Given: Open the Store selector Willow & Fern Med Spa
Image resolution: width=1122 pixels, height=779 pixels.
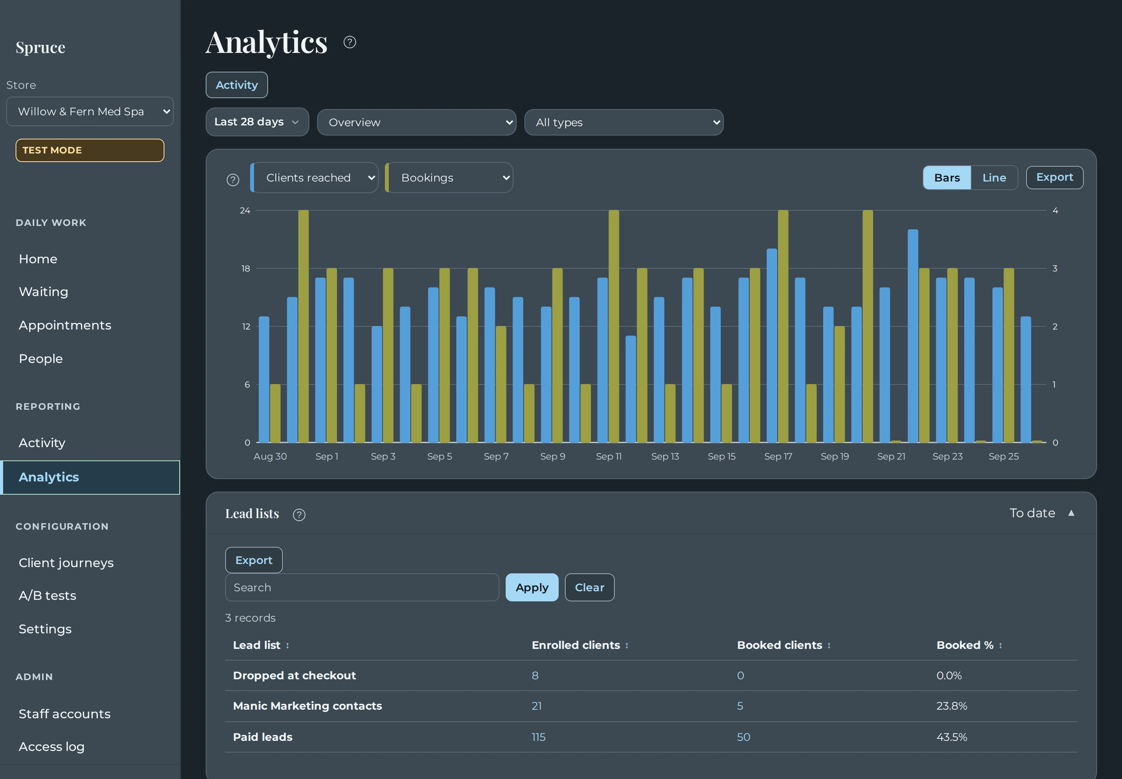Looking at the screenshot, I should pos(90,111).
